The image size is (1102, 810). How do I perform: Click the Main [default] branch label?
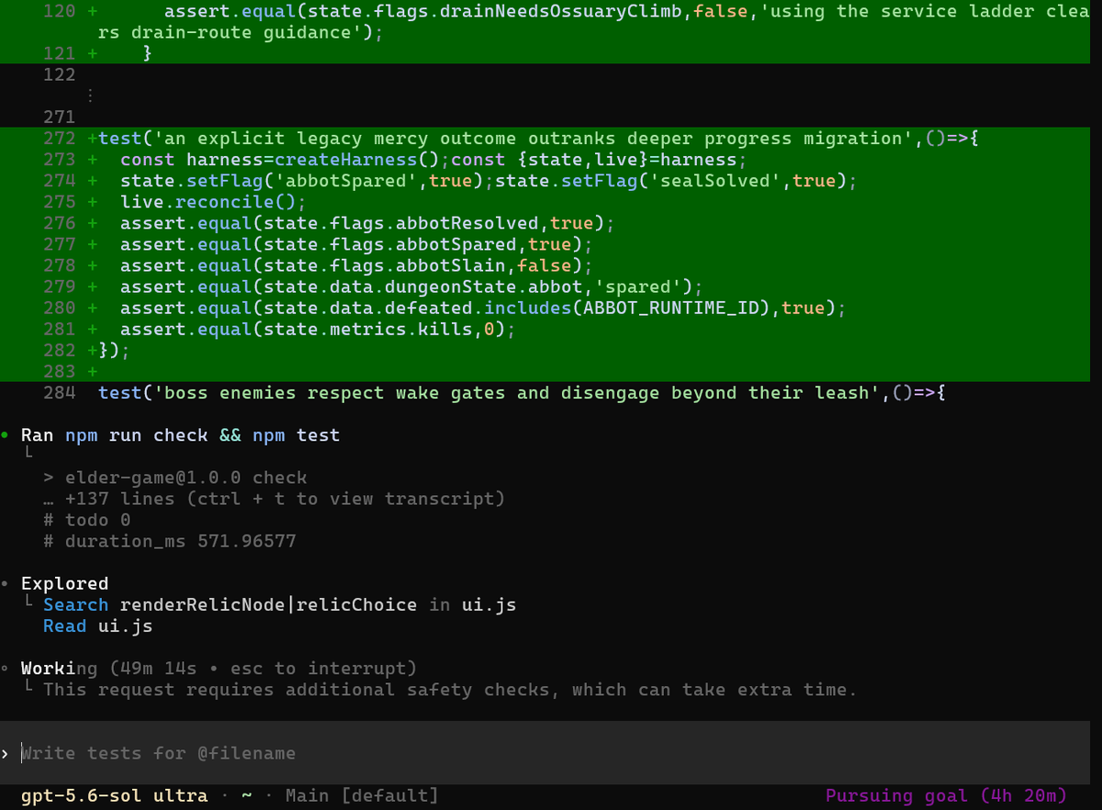coord(362,795)
